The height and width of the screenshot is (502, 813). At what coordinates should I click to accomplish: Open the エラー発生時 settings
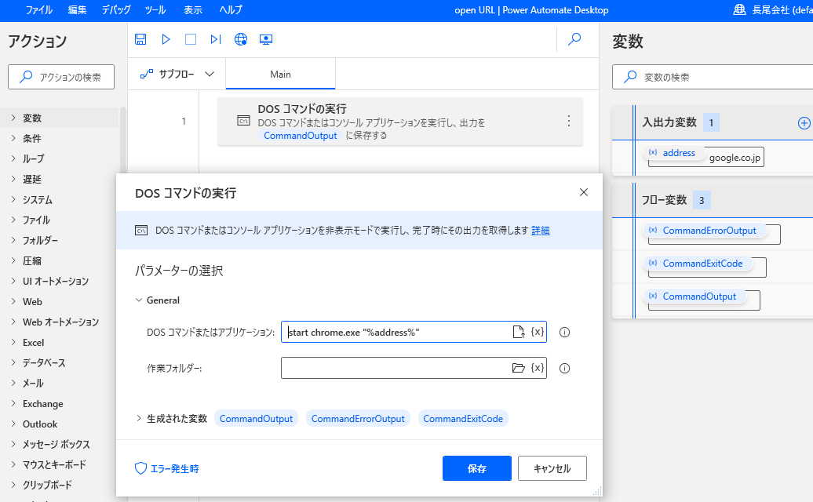(x=165, y=468)
